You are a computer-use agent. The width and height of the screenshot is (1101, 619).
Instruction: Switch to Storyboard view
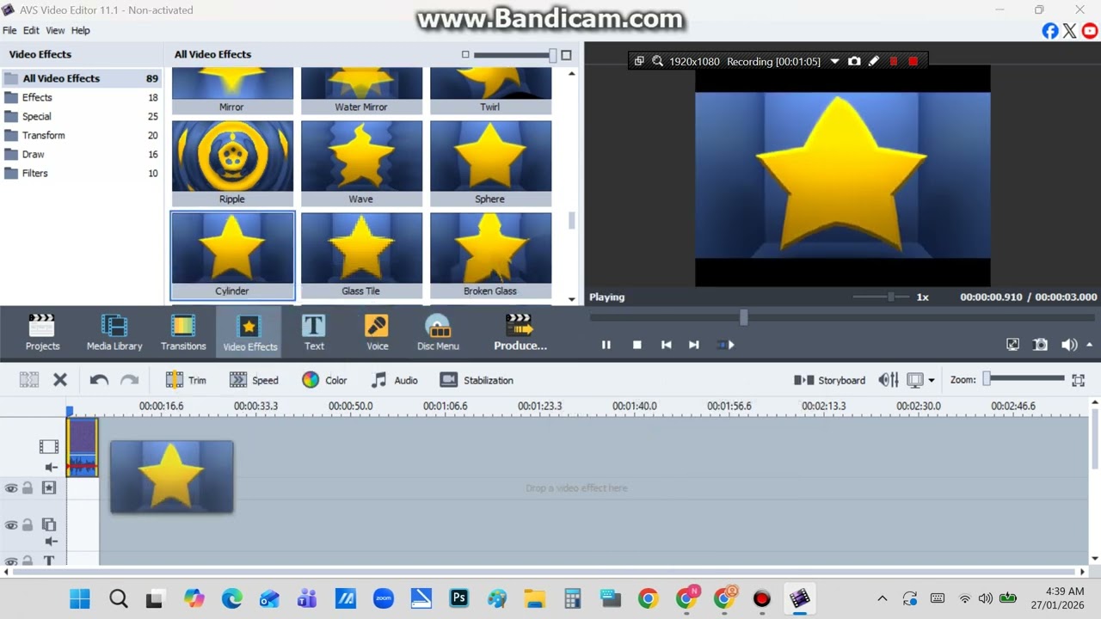[829, 380]
